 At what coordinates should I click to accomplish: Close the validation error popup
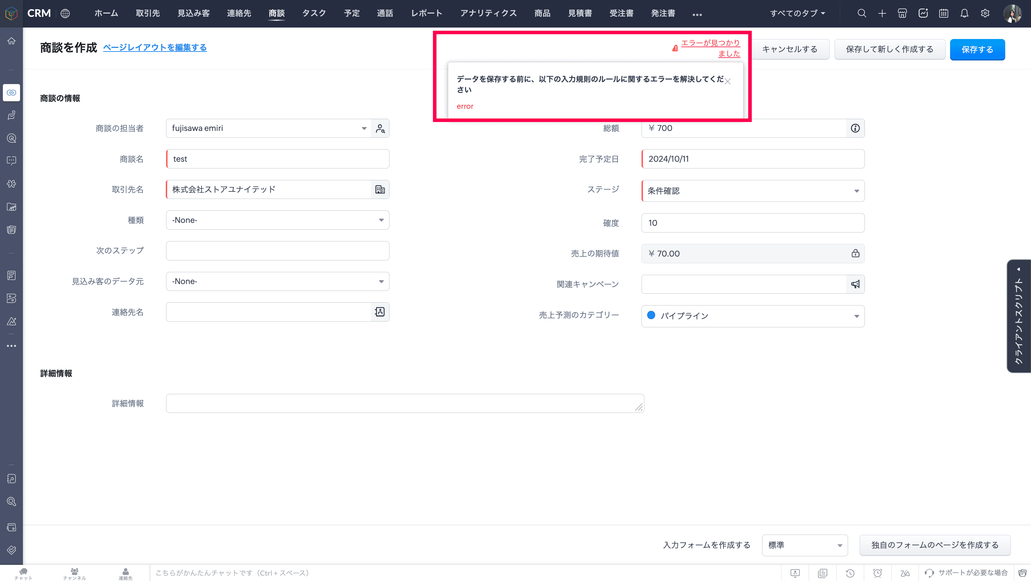(x=728, y=82)
